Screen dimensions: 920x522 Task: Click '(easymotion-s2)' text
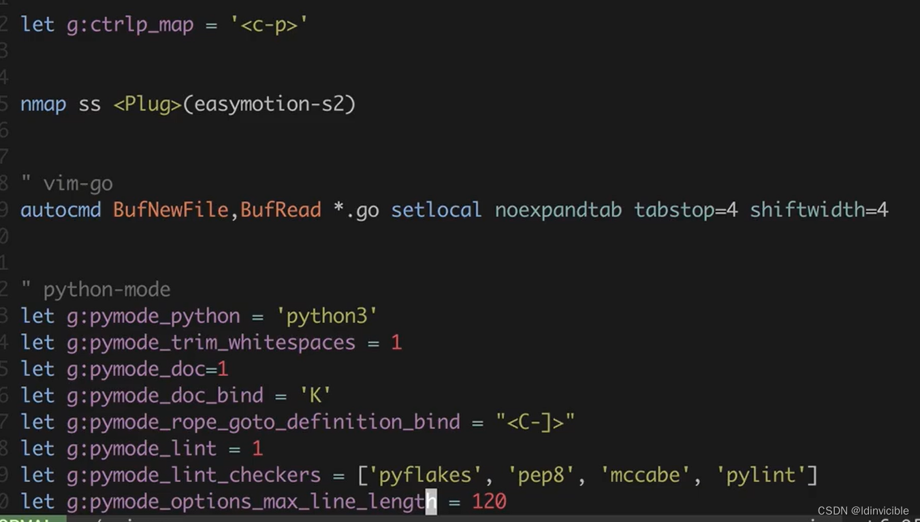[x=269, y=104]
